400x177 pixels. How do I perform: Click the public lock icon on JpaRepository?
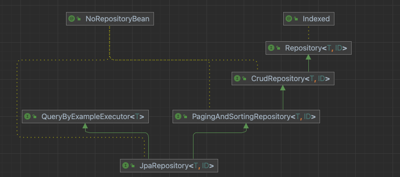(133, 165)
